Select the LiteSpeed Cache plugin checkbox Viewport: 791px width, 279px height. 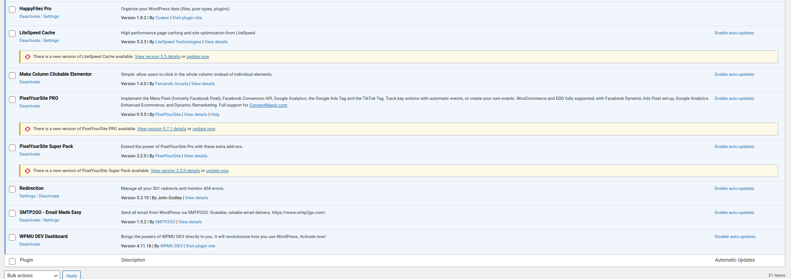click(x=12, y=33)
